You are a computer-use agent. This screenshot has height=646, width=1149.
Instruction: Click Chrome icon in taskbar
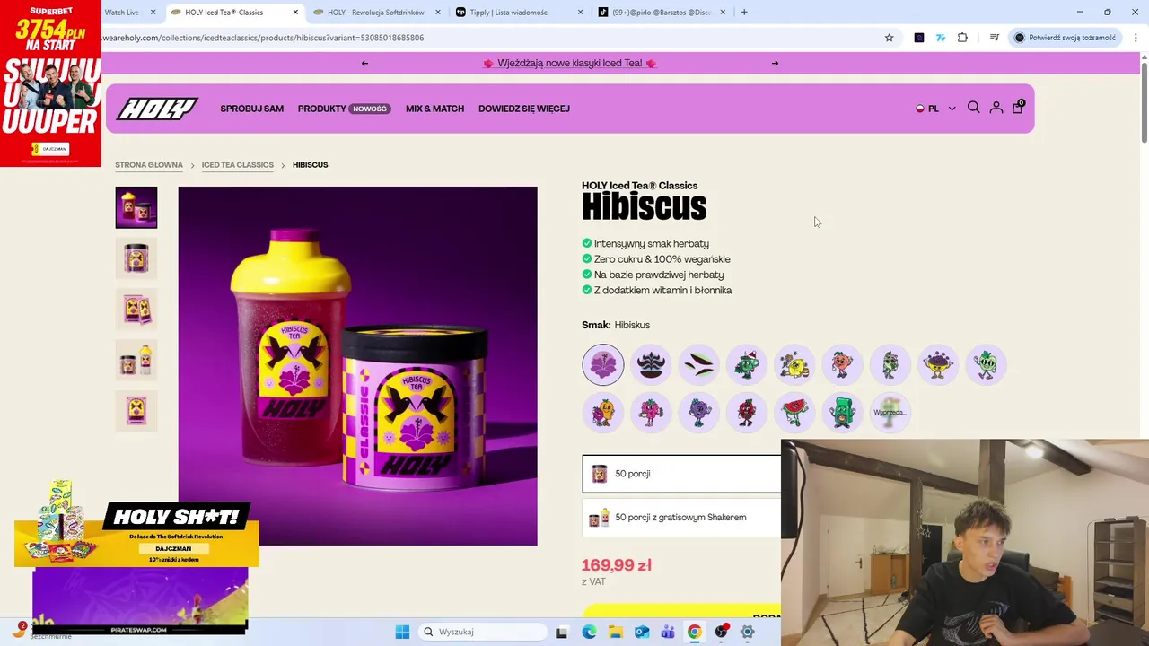pos(694,632)
